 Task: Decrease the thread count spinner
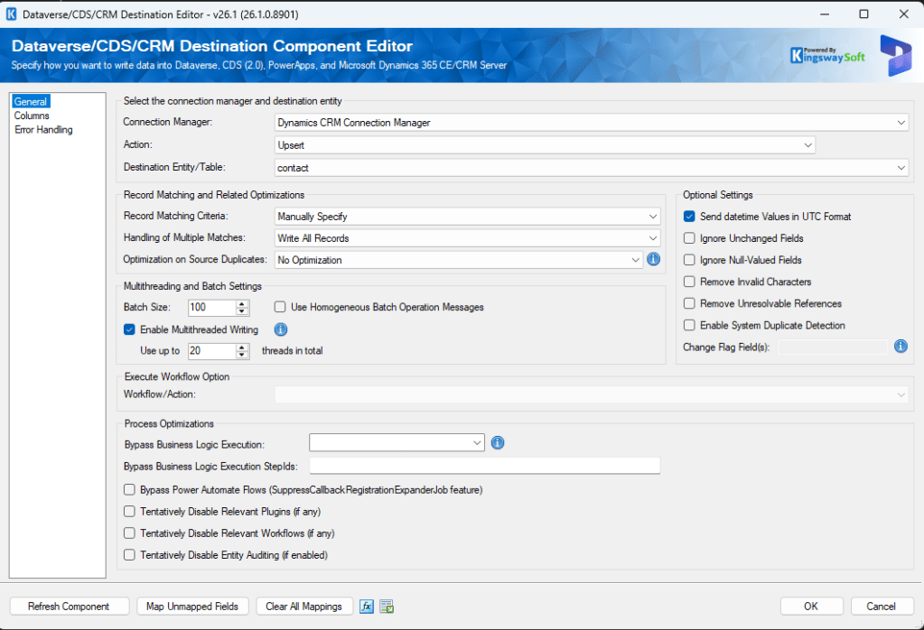(x=242, y=355)
